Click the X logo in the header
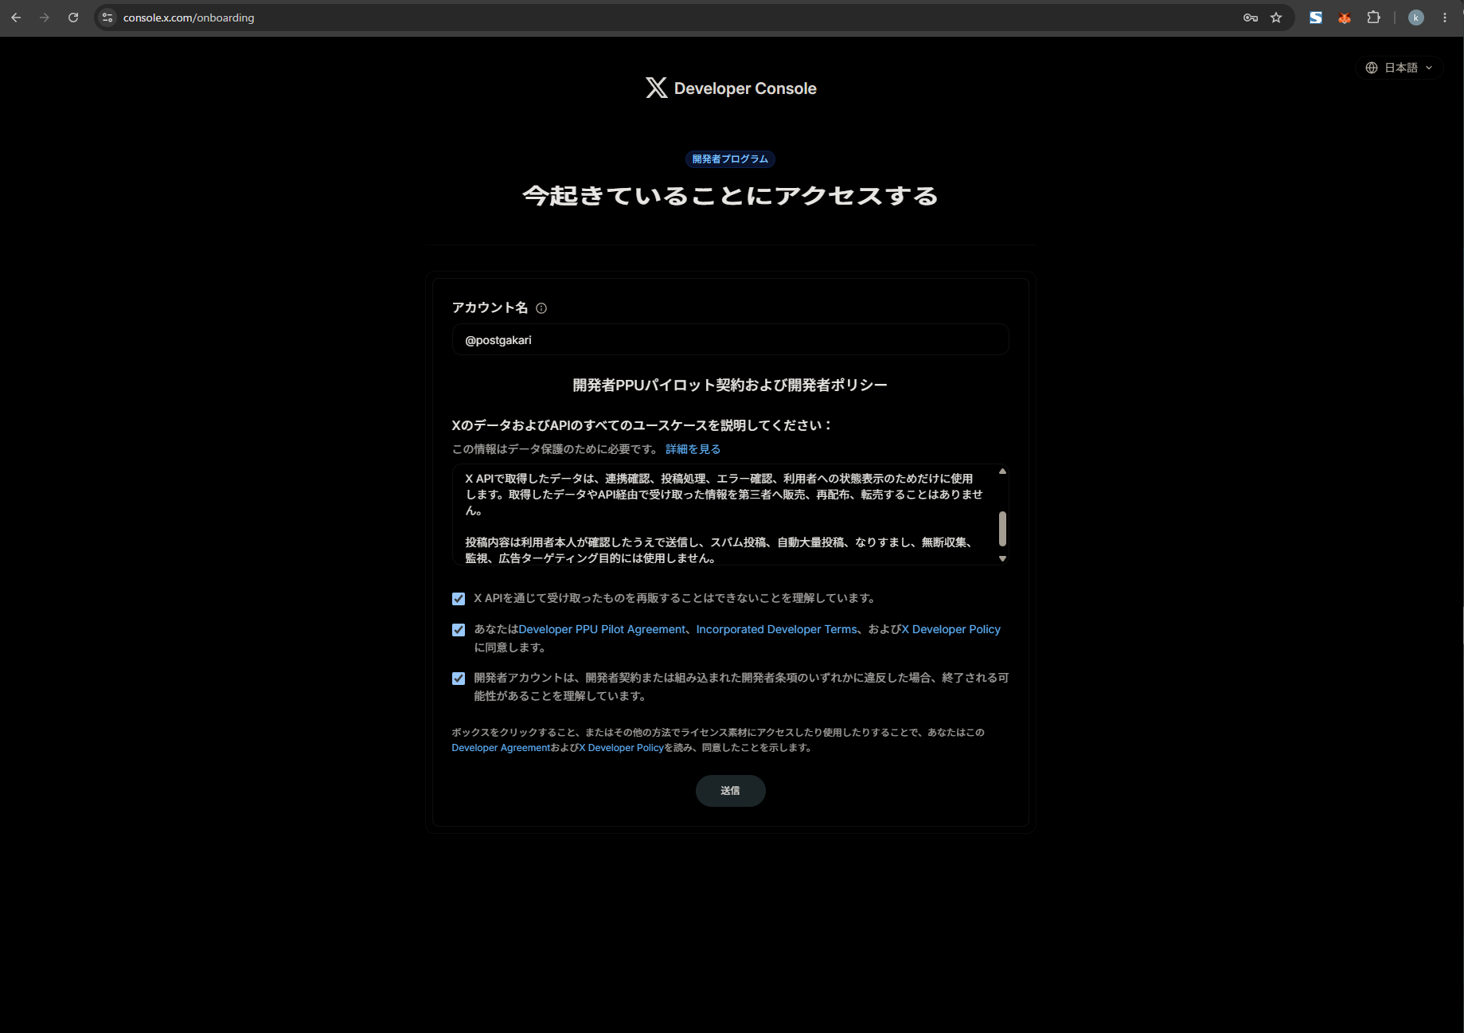 click(x=657, y=88)
